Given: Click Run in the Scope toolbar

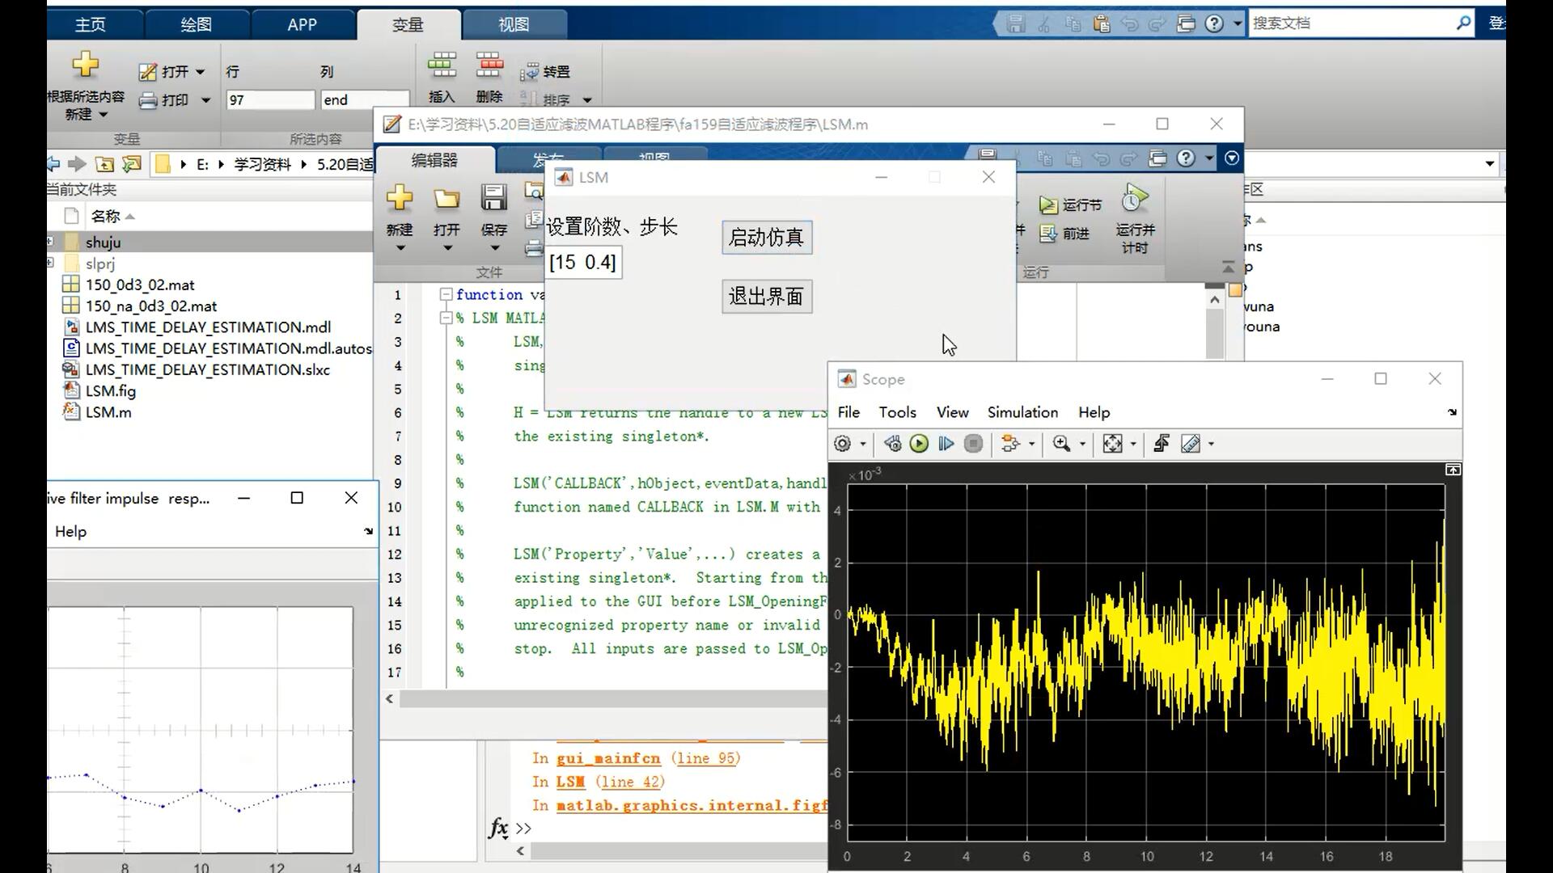Looking at the screenshot, I should coord(919,444).
